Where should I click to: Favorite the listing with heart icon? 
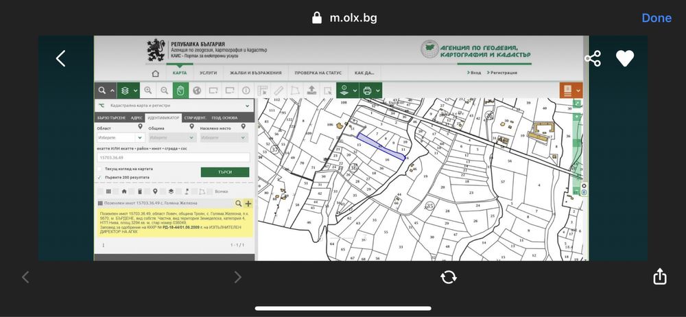[625, 58]
